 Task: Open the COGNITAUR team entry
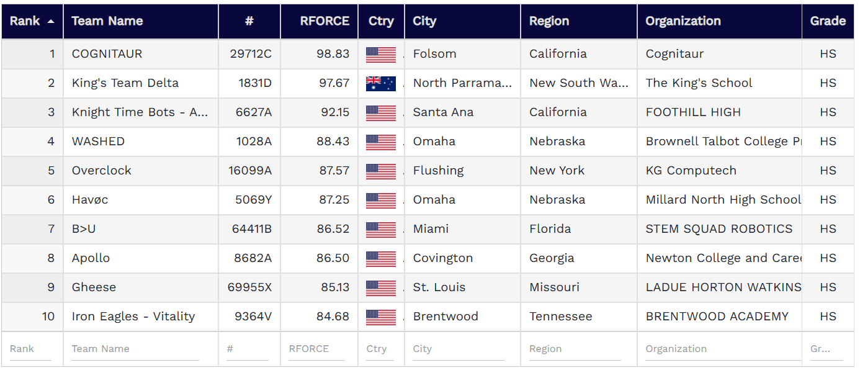click(x=107, y=54)
